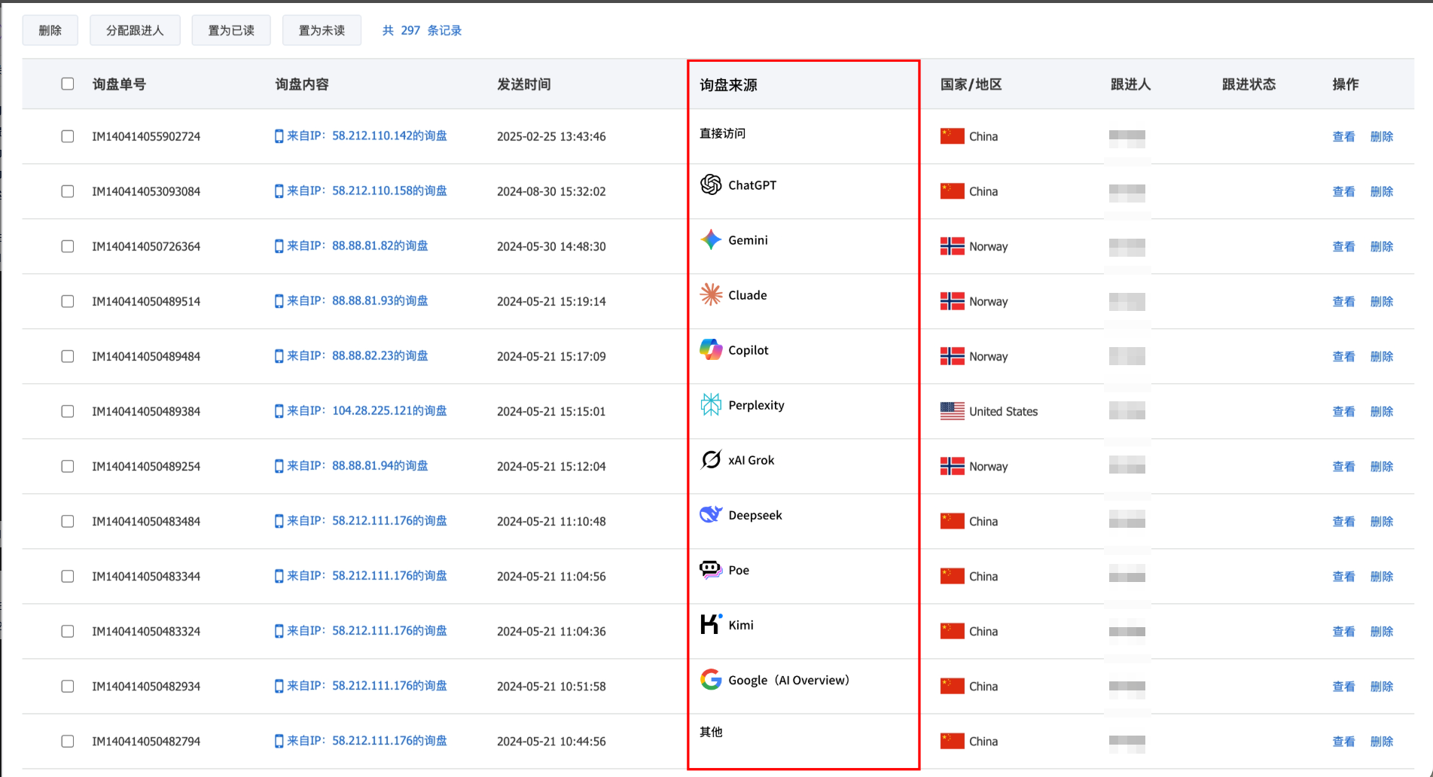Click the 分配跟进人 button

tap(135, 30)
